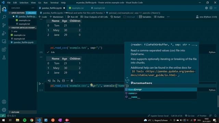Click the feedback icon in status bar

point(210,115)
